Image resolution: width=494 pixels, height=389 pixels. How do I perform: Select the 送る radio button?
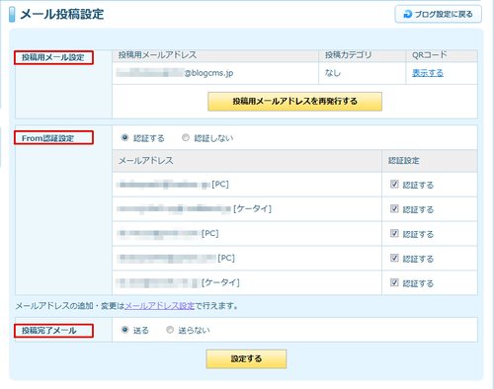(x=124, y=330)
